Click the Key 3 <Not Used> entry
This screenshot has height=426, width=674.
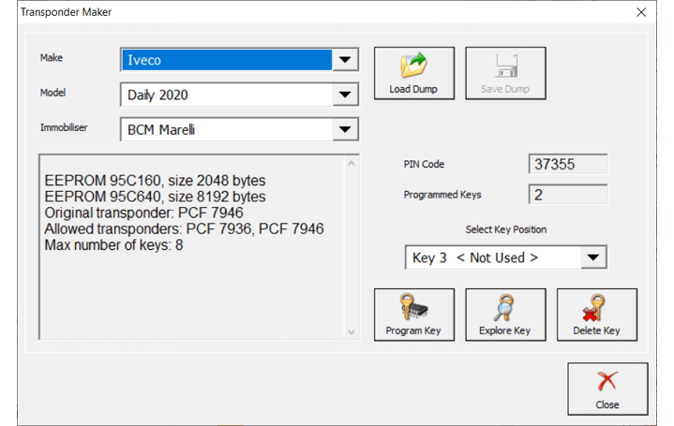[x=492, y=257]
